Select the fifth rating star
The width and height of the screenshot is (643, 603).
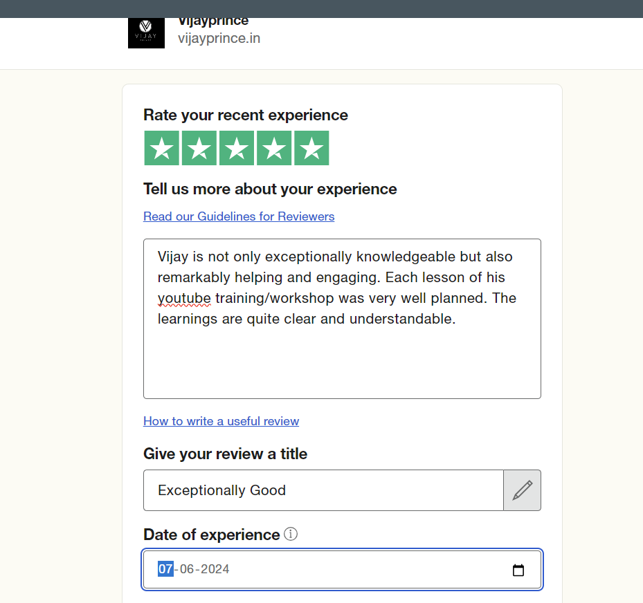coord(311,148)
